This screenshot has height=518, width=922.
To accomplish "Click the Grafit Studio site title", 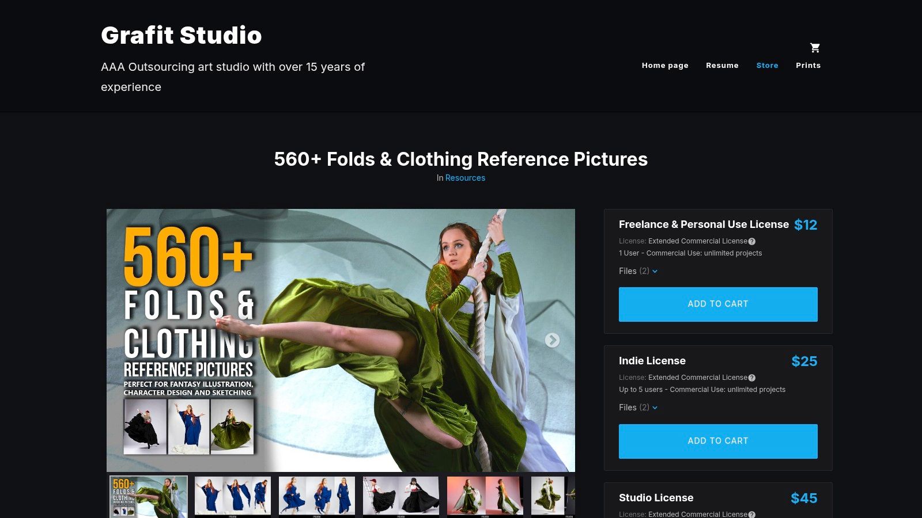I will pos(181,35).
